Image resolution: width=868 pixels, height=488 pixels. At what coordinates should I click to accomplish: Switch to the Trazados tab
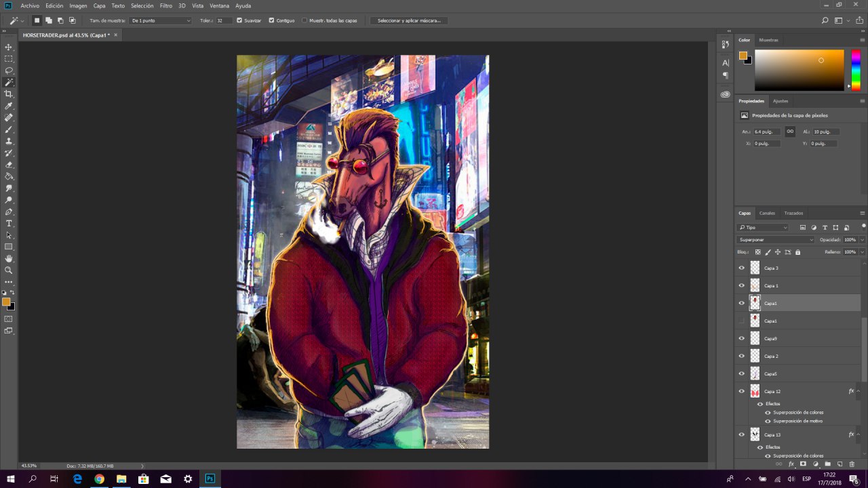793,213
